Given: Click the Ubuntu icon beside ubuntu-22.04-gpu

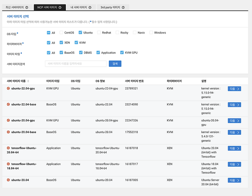Looking at the screenshot, I should point(9,89).
